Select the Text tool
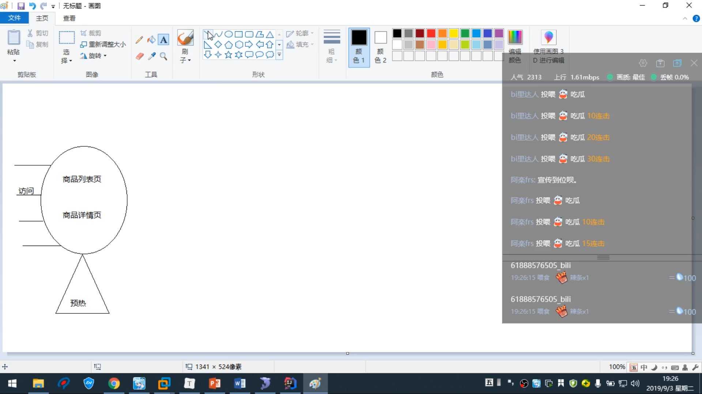702x394 pixels. 164,40
